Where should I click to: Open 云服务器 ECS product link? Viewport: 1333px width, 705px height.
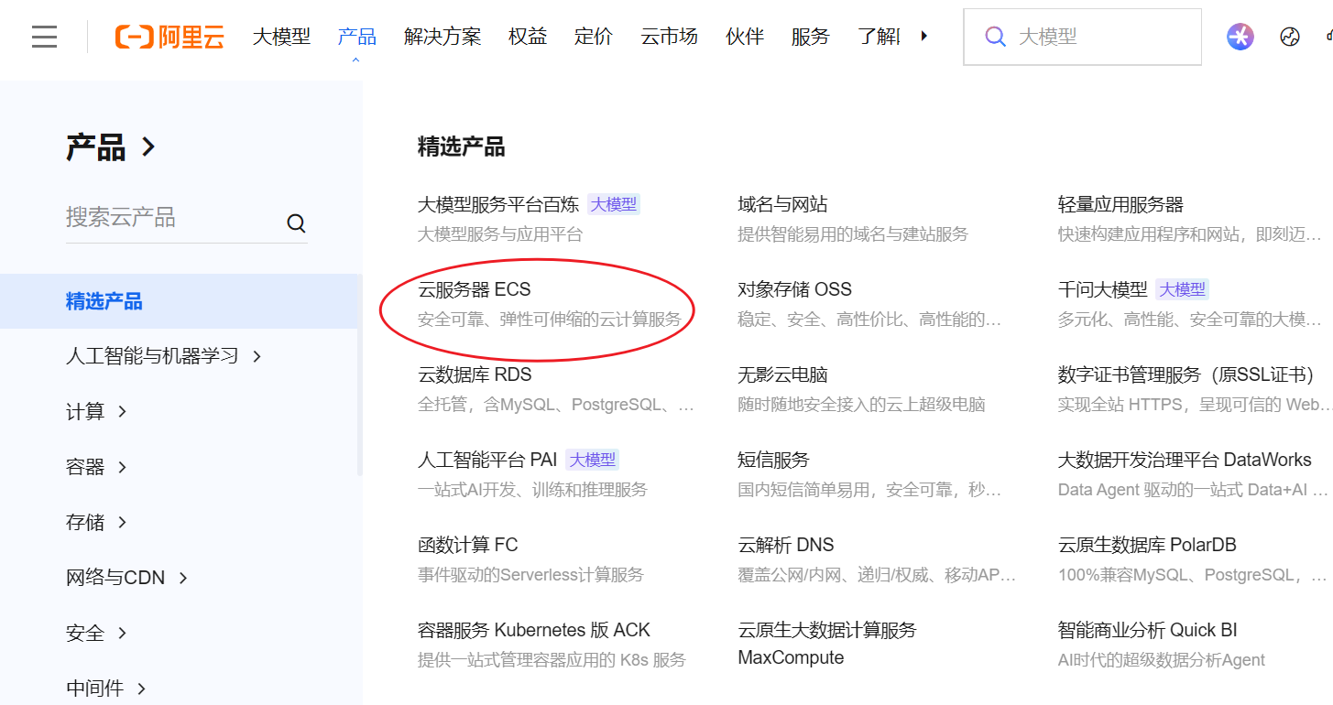(475, 289)
